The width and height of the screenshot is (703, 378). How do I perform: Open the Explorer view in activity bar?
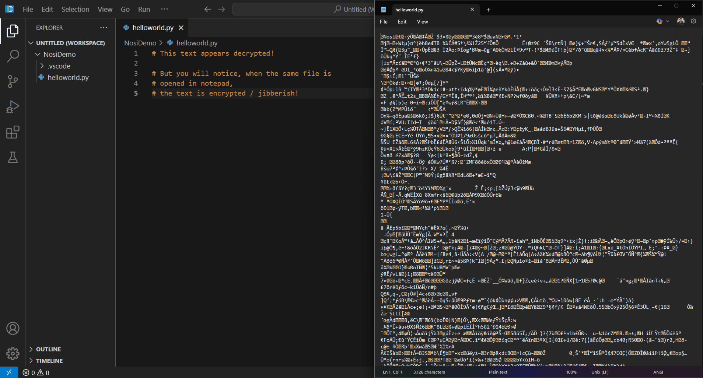(13, 31)
